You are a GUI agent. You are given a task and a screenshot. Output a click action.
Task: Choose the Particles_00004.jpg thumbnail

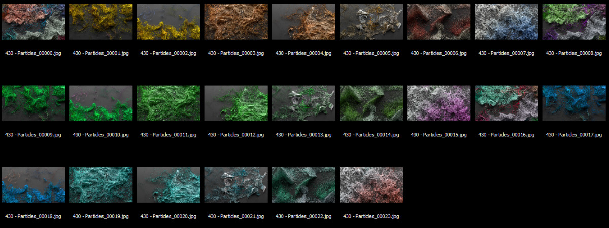click(303, 22)
